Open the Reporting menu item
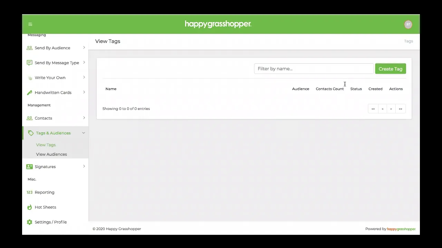 [x=55, y=192]
